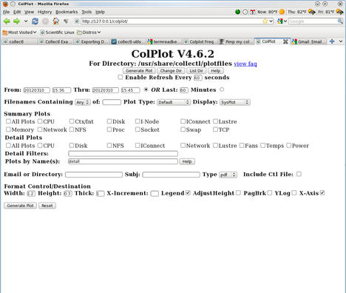Click the Google search magnifier icon
Viewport: 346px width, 293px height.
[340, 21]
